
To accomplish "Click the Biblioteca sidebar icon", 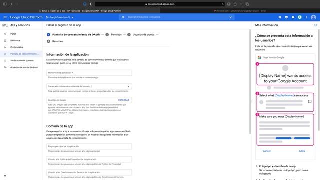I will [5, 41].
